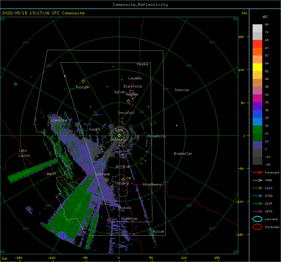281x262 pixels.
Task: Click the Banff label
Action: tap(52, 174)
